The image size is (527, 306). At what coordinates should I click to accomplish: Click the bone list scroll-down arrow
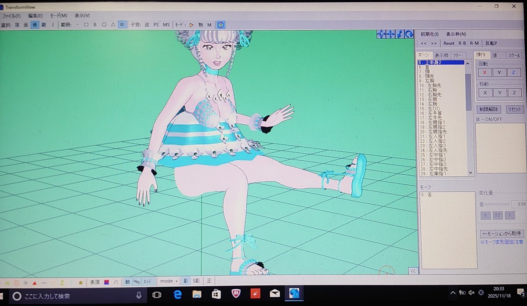click(470, 173)
